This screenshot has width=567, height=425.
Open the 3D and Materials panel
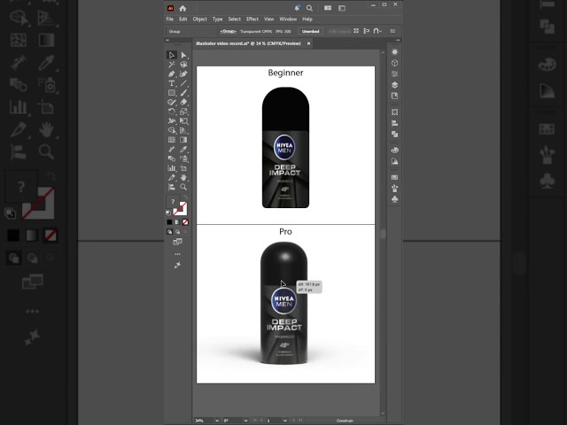(394, 63)
